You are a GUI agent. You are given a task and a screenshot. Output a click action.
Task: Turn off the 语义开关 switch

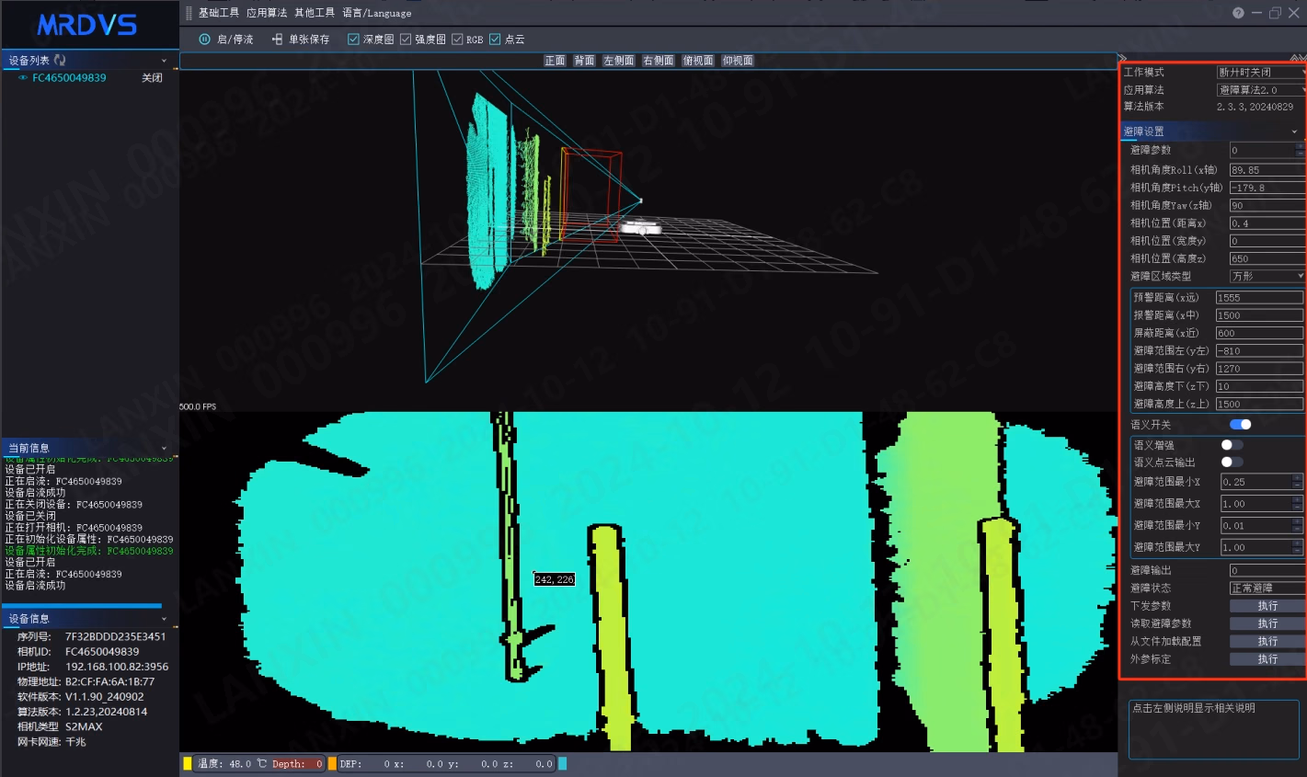pyautogui.click(x=1241, y=425)
